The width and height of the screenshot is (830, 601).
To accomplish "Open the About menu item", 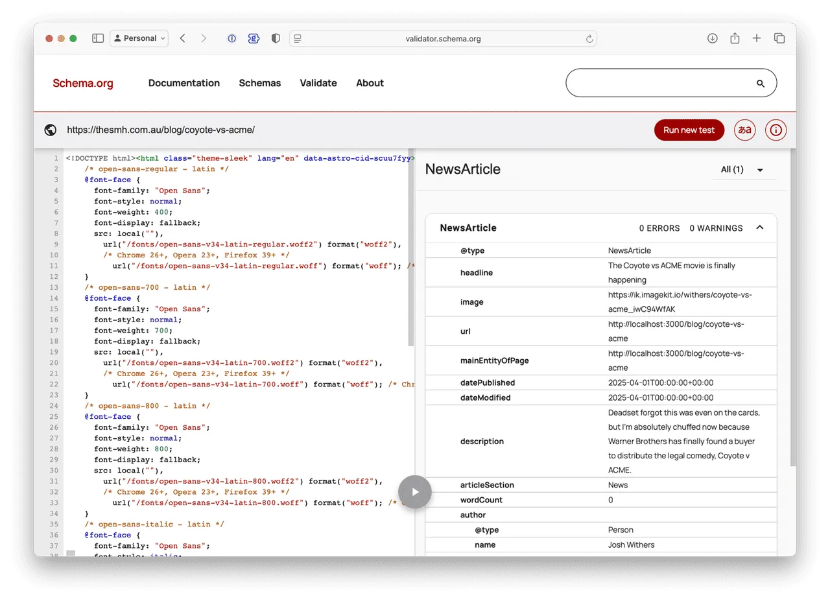I will [370, 83].
